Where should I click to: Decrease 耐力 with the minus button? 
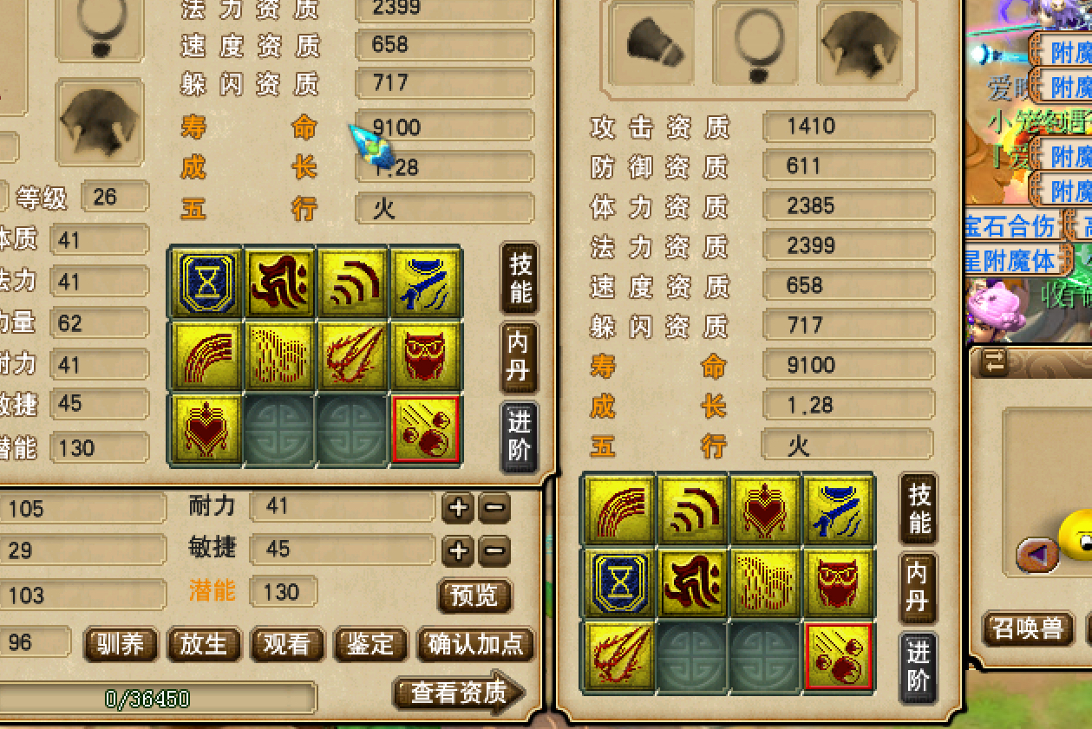pos(494,509)
